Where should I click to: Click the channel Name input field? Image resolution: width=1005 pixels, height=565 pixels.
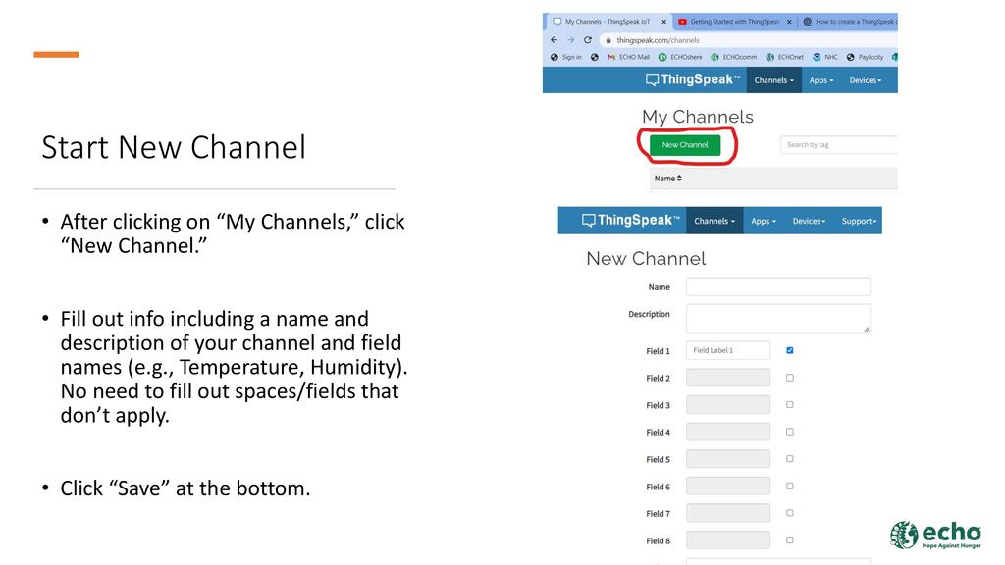pos(777,286)
